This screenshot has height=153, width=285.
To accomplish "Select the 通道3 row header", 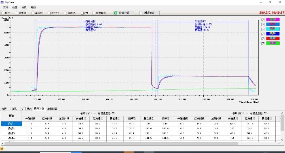I will point(11,133).
